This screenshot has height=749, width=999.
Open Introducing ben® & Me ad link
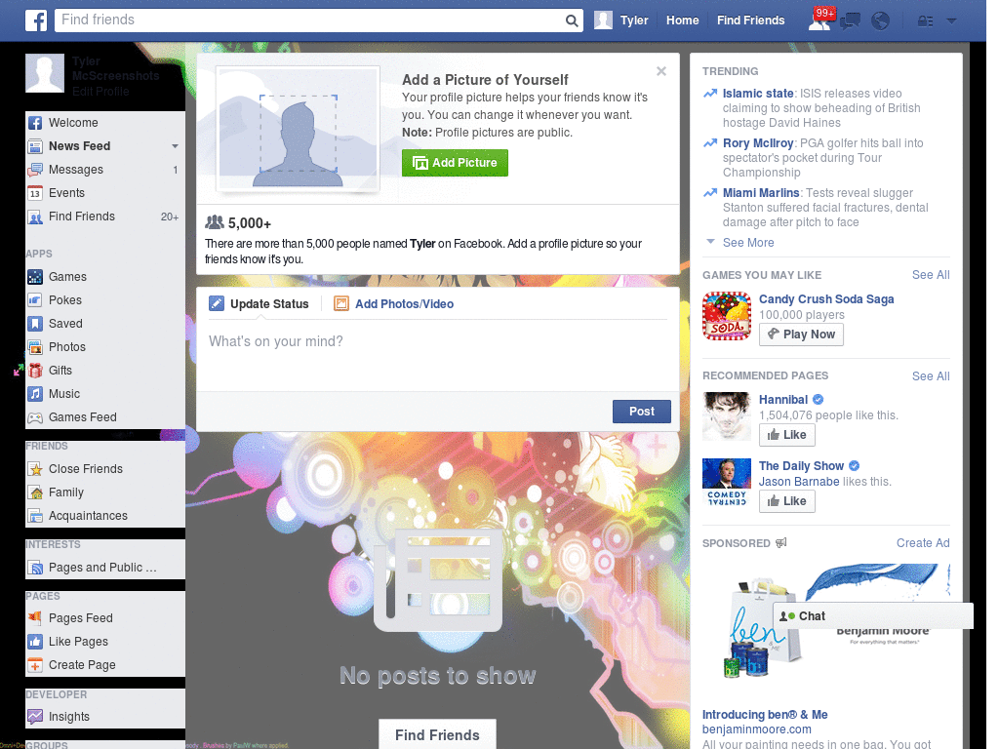point(765,715)
